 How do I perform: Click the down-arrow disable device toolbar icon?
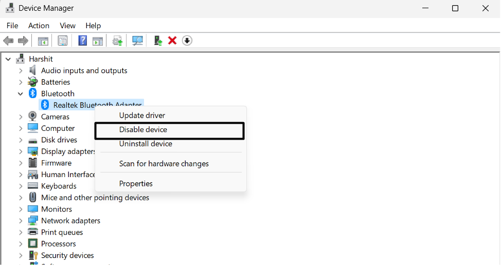187,41
